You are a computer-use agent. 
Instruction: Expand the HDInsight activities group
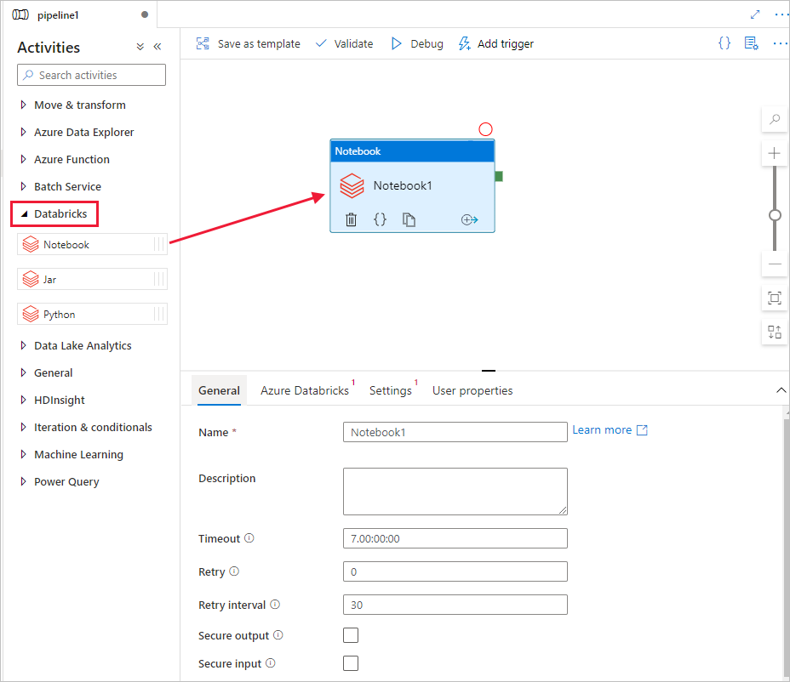(x=59, y=400)
